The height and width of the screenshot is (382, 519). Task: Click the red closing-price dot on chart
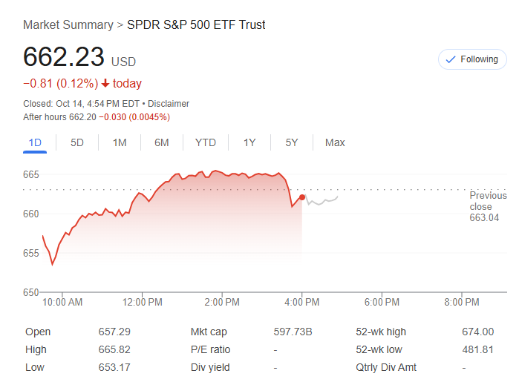pos(301,197)
